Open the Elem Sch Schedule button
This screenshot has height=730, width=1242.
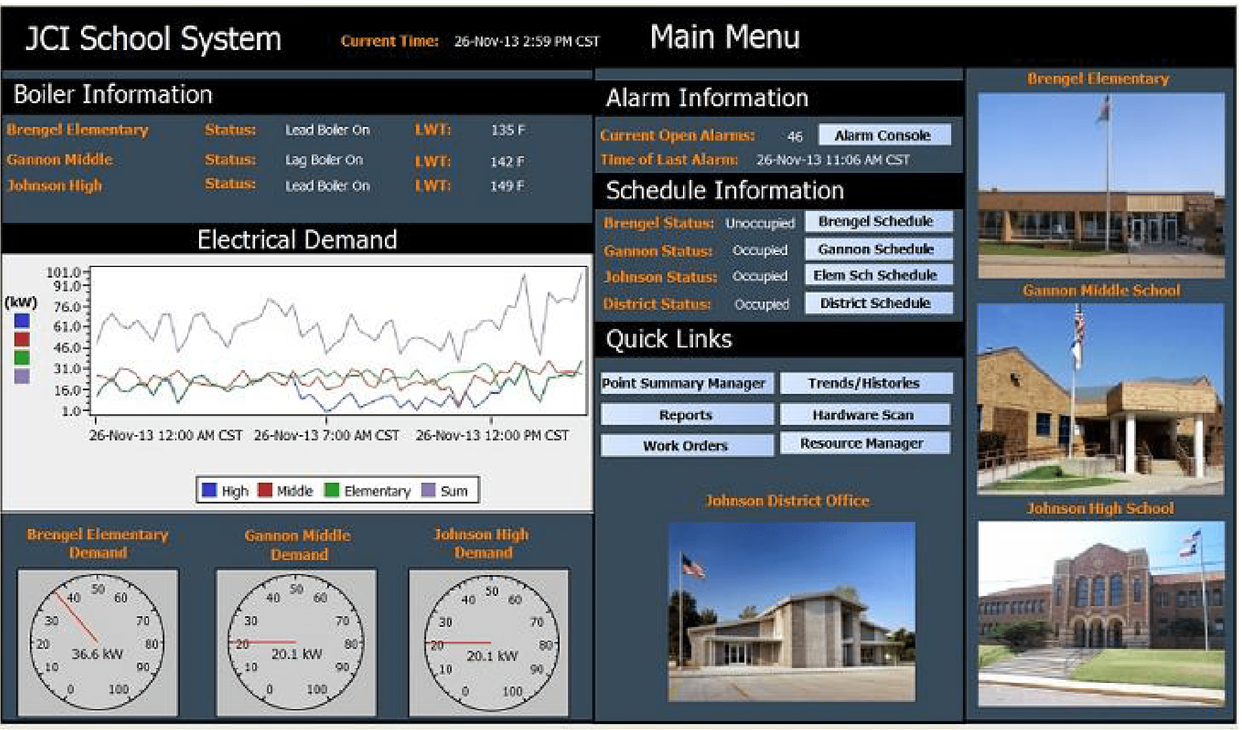(878, 275)
